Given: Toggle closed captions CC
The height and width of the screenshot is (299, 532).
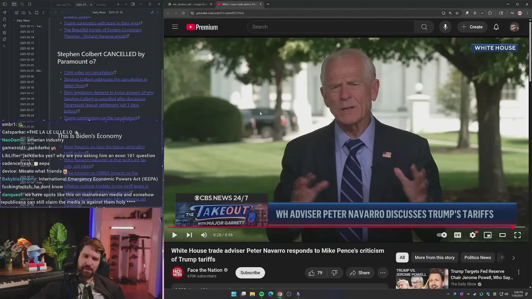Looking at the screenshot, I should 458,235.
